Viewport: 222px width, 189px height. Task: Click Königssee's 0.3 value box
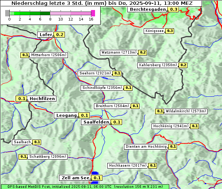(170, 31)
